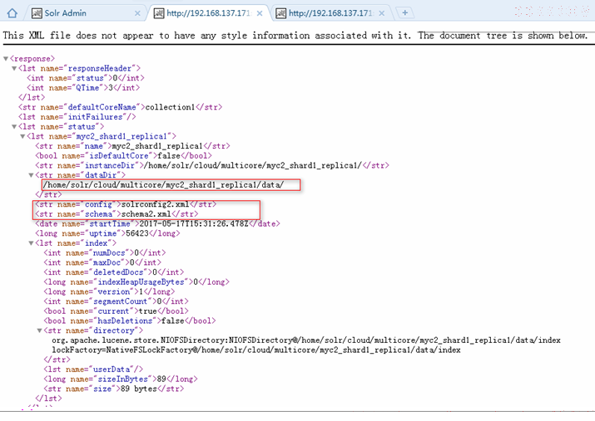
Task: Click the indexHeapUsageBytes long line
Action: click(x=136, y=282)
